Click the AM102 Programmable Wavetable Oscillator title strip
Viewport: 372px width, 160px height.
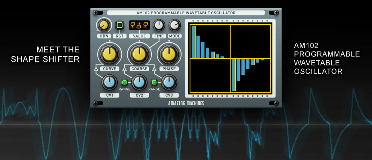coord(186,13)
